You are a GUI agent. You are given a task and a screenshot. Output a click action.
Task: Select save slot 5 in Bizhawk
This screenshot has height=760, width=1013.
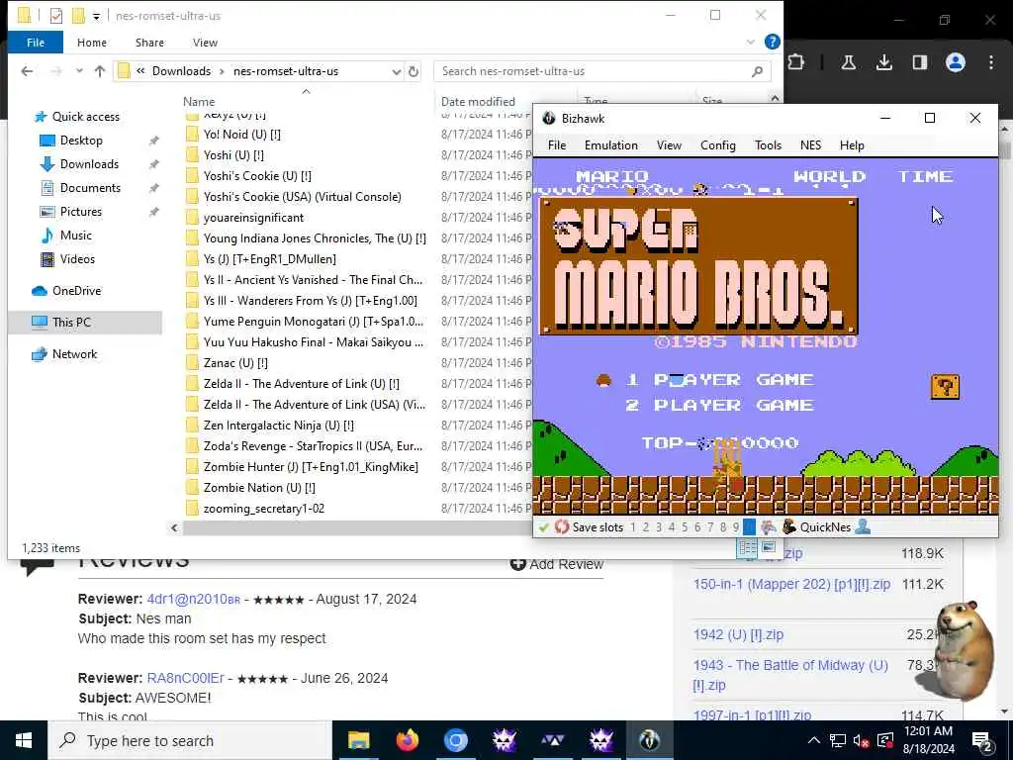pyautogui.click(x=685, y=527)
